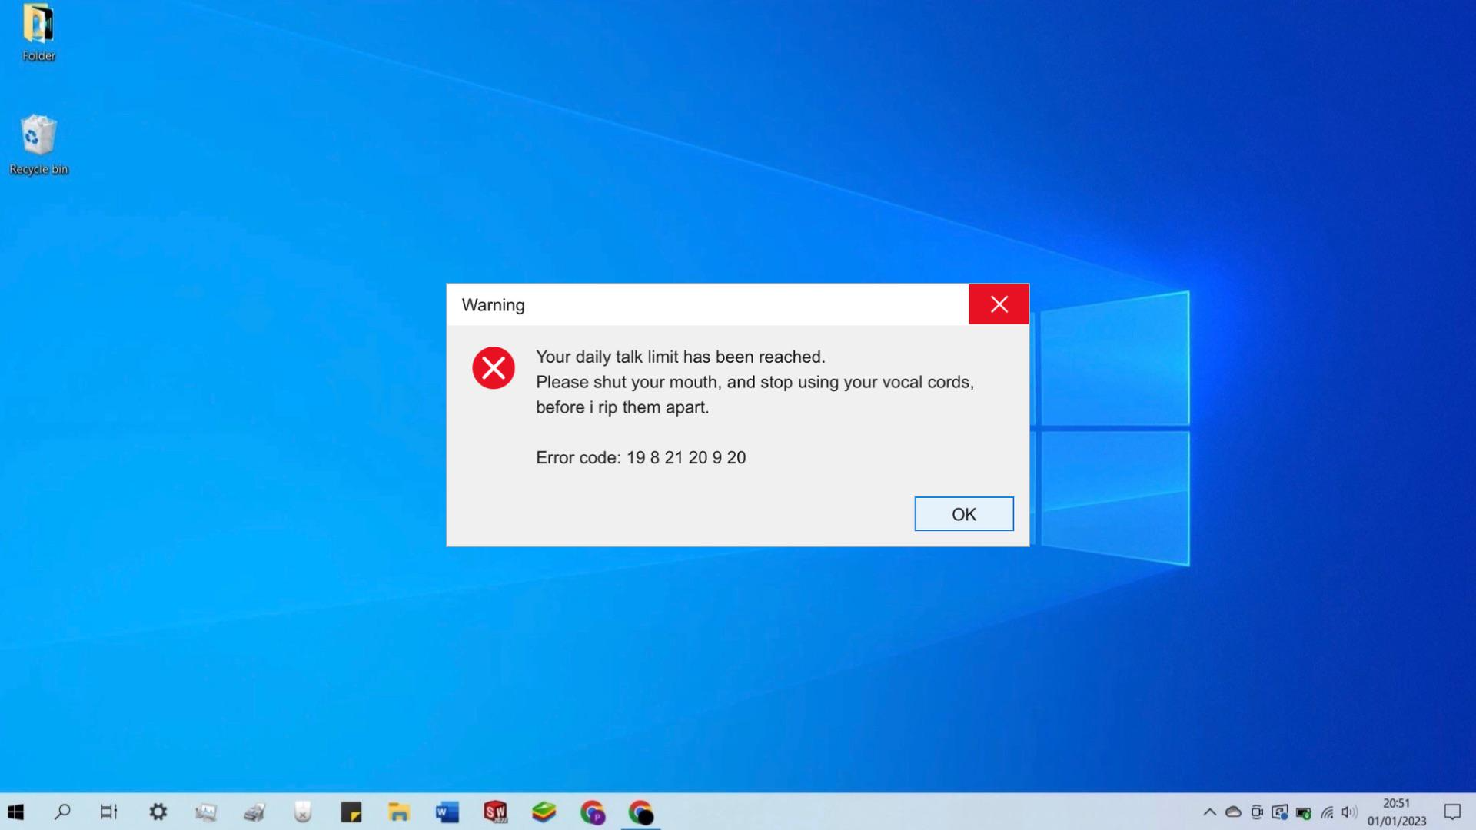The height and width of the screenshot is (830, 1476).
Task: Open the OneDrive cloud tray icon
Action: coord(1233,812)
